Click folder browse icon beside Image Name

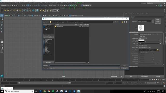pos(158,50)
